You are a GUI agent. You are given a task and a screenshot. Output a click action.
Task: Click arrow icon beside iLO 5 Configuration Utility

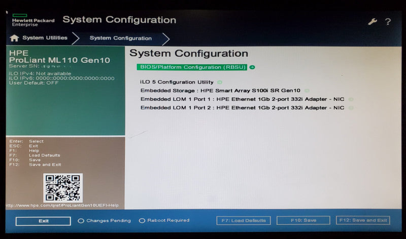(x=220, y=83)
